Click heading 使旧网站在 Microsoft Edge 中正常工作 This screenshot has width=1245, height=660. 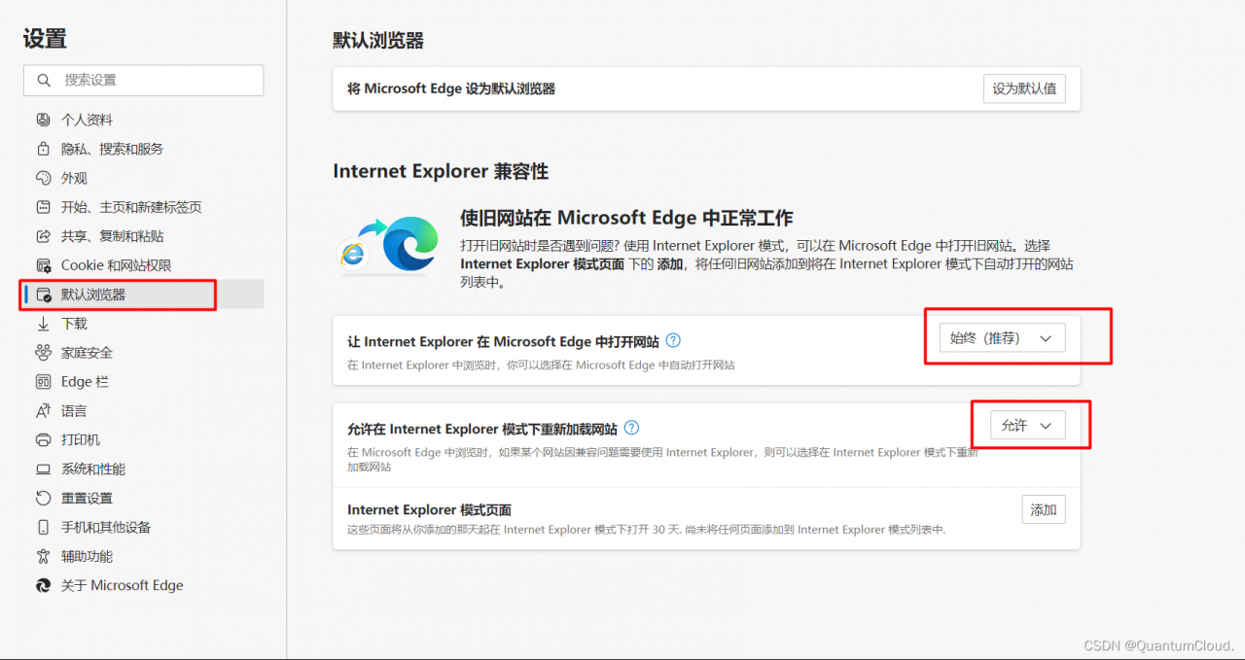(627, 218)
